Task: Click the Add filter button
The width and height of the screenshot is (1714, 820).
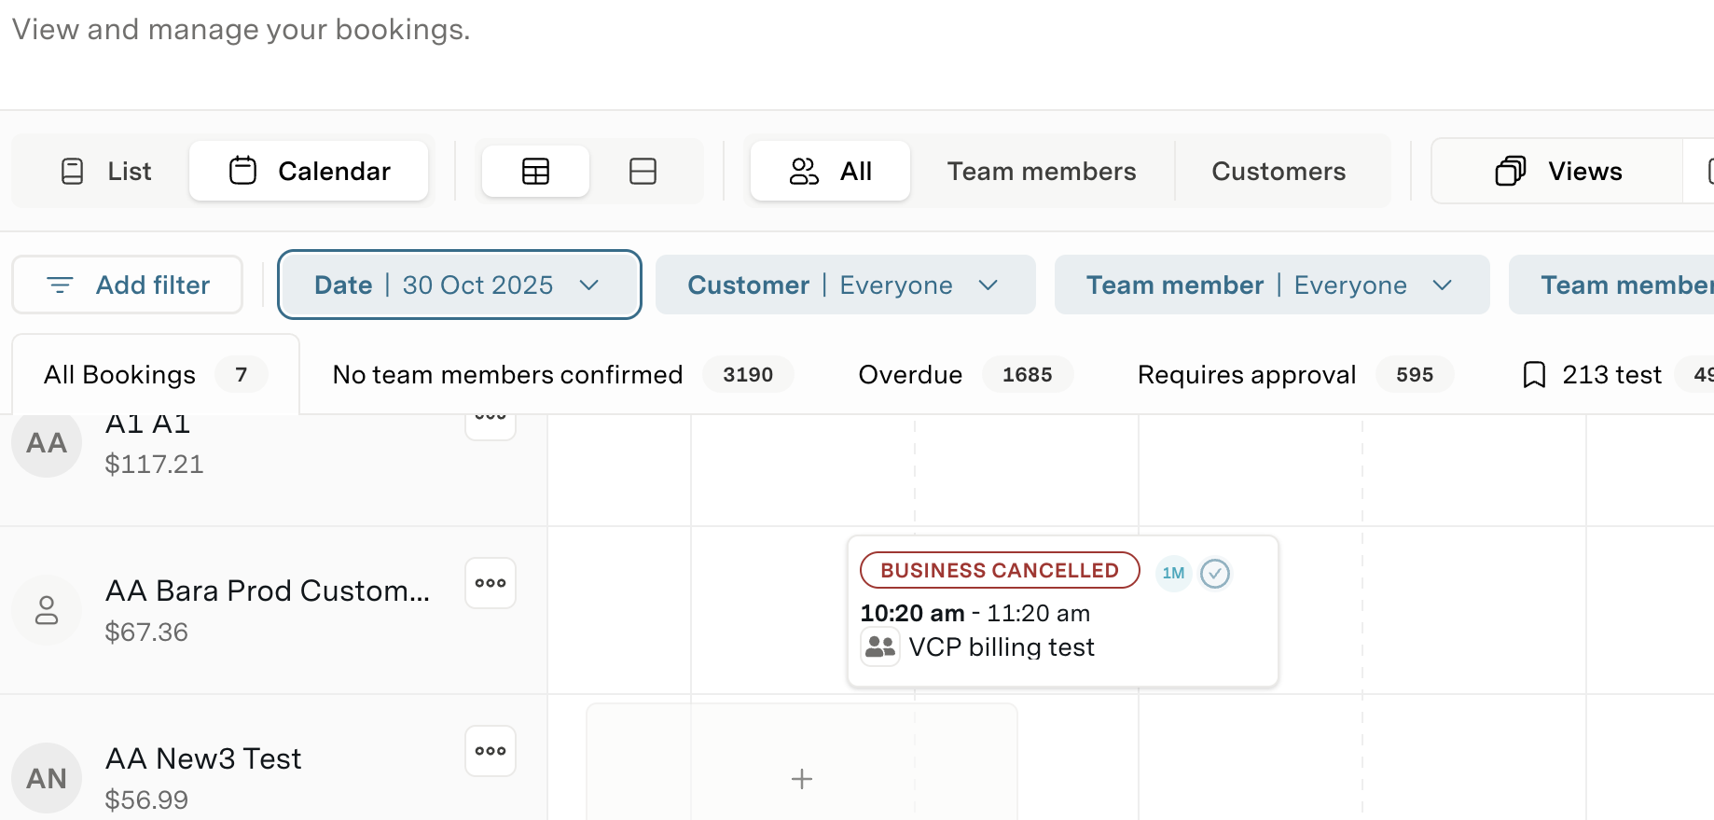Action: tap(128, 285)
